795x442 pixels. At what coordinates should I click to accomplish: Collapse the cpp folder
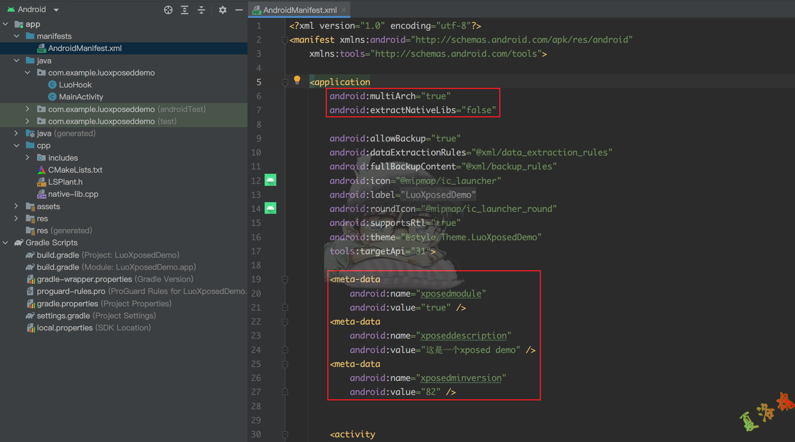tap(16, 145)
